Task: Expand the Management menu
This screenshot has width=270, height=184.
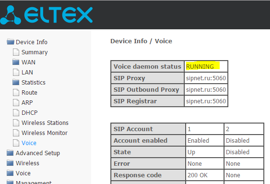Action: coord(34,182)
